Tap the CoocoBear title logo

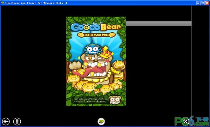96,27
